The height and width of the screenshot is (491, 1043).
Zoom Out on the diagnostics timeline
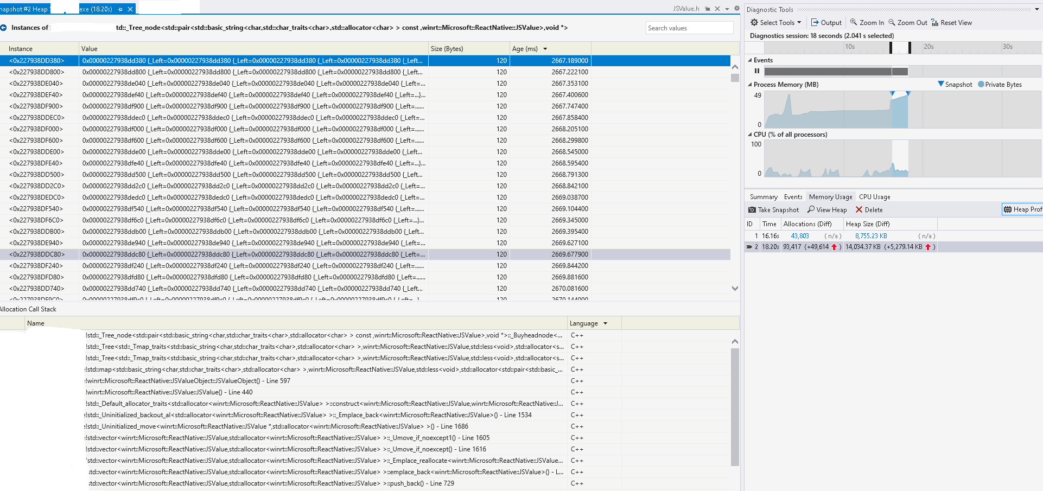[x=908, y=23]
